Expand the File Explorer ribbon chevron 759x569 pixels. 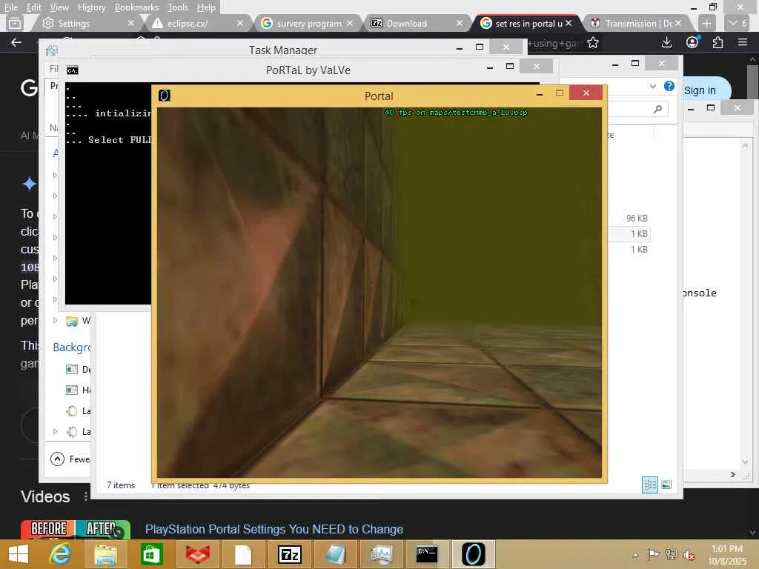point(653,86)
